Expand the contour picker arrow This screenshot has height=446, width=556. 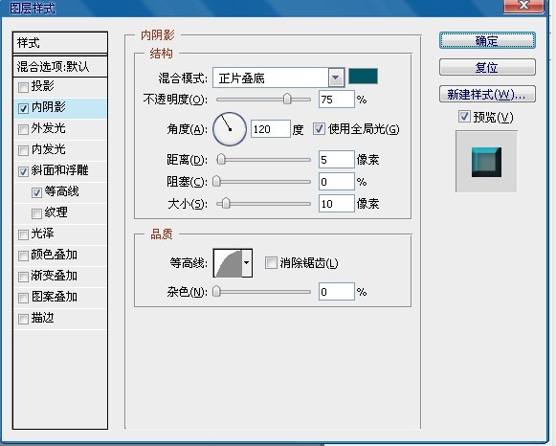click(x=247, y=262)
